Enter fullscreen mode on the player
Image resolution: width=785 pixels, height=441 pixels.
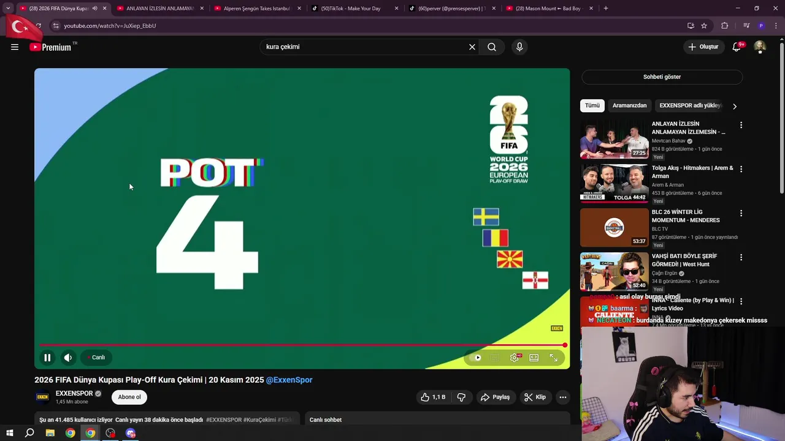(x=554, y=358)
